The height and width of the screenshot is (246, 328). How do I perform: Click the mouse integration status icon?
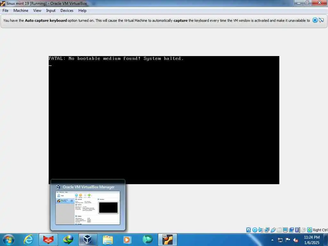coord(304,230)
